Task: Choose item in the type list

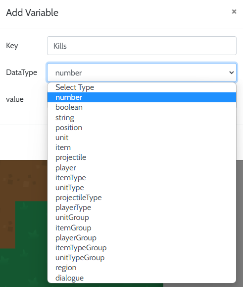Action: click(142, 147)
